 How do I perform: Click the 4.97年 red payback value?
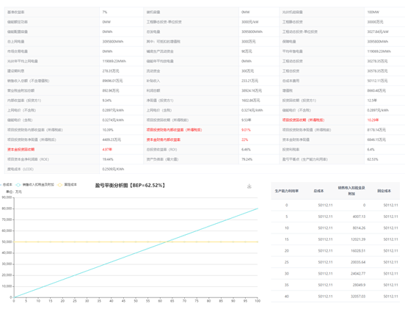[x=107, y=150]
